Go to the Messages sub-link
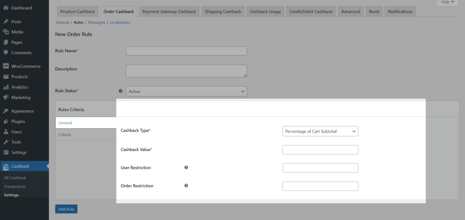 (97, 22)
